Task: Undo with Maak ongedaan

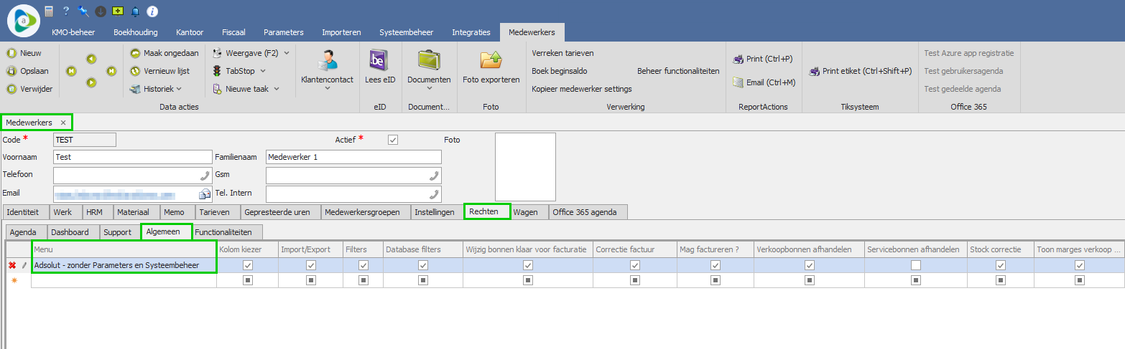Action: [x=165, y=53]
